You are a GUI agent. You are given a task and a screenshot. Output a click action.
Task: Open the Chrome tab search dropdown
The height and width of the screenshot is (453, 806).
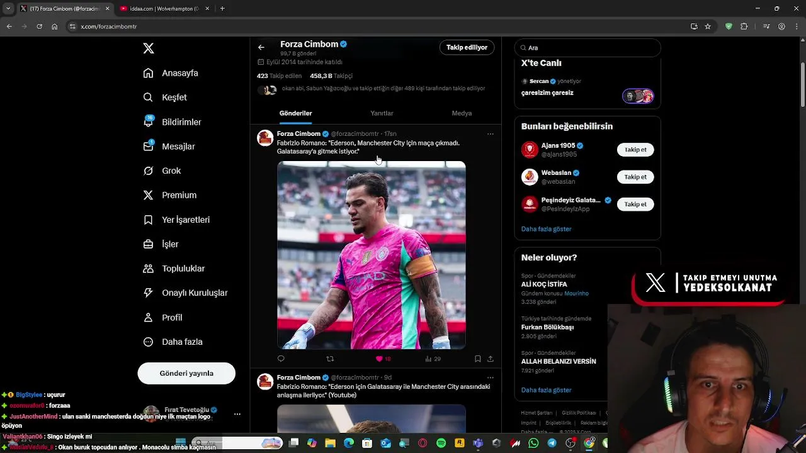tap(8, 9)
